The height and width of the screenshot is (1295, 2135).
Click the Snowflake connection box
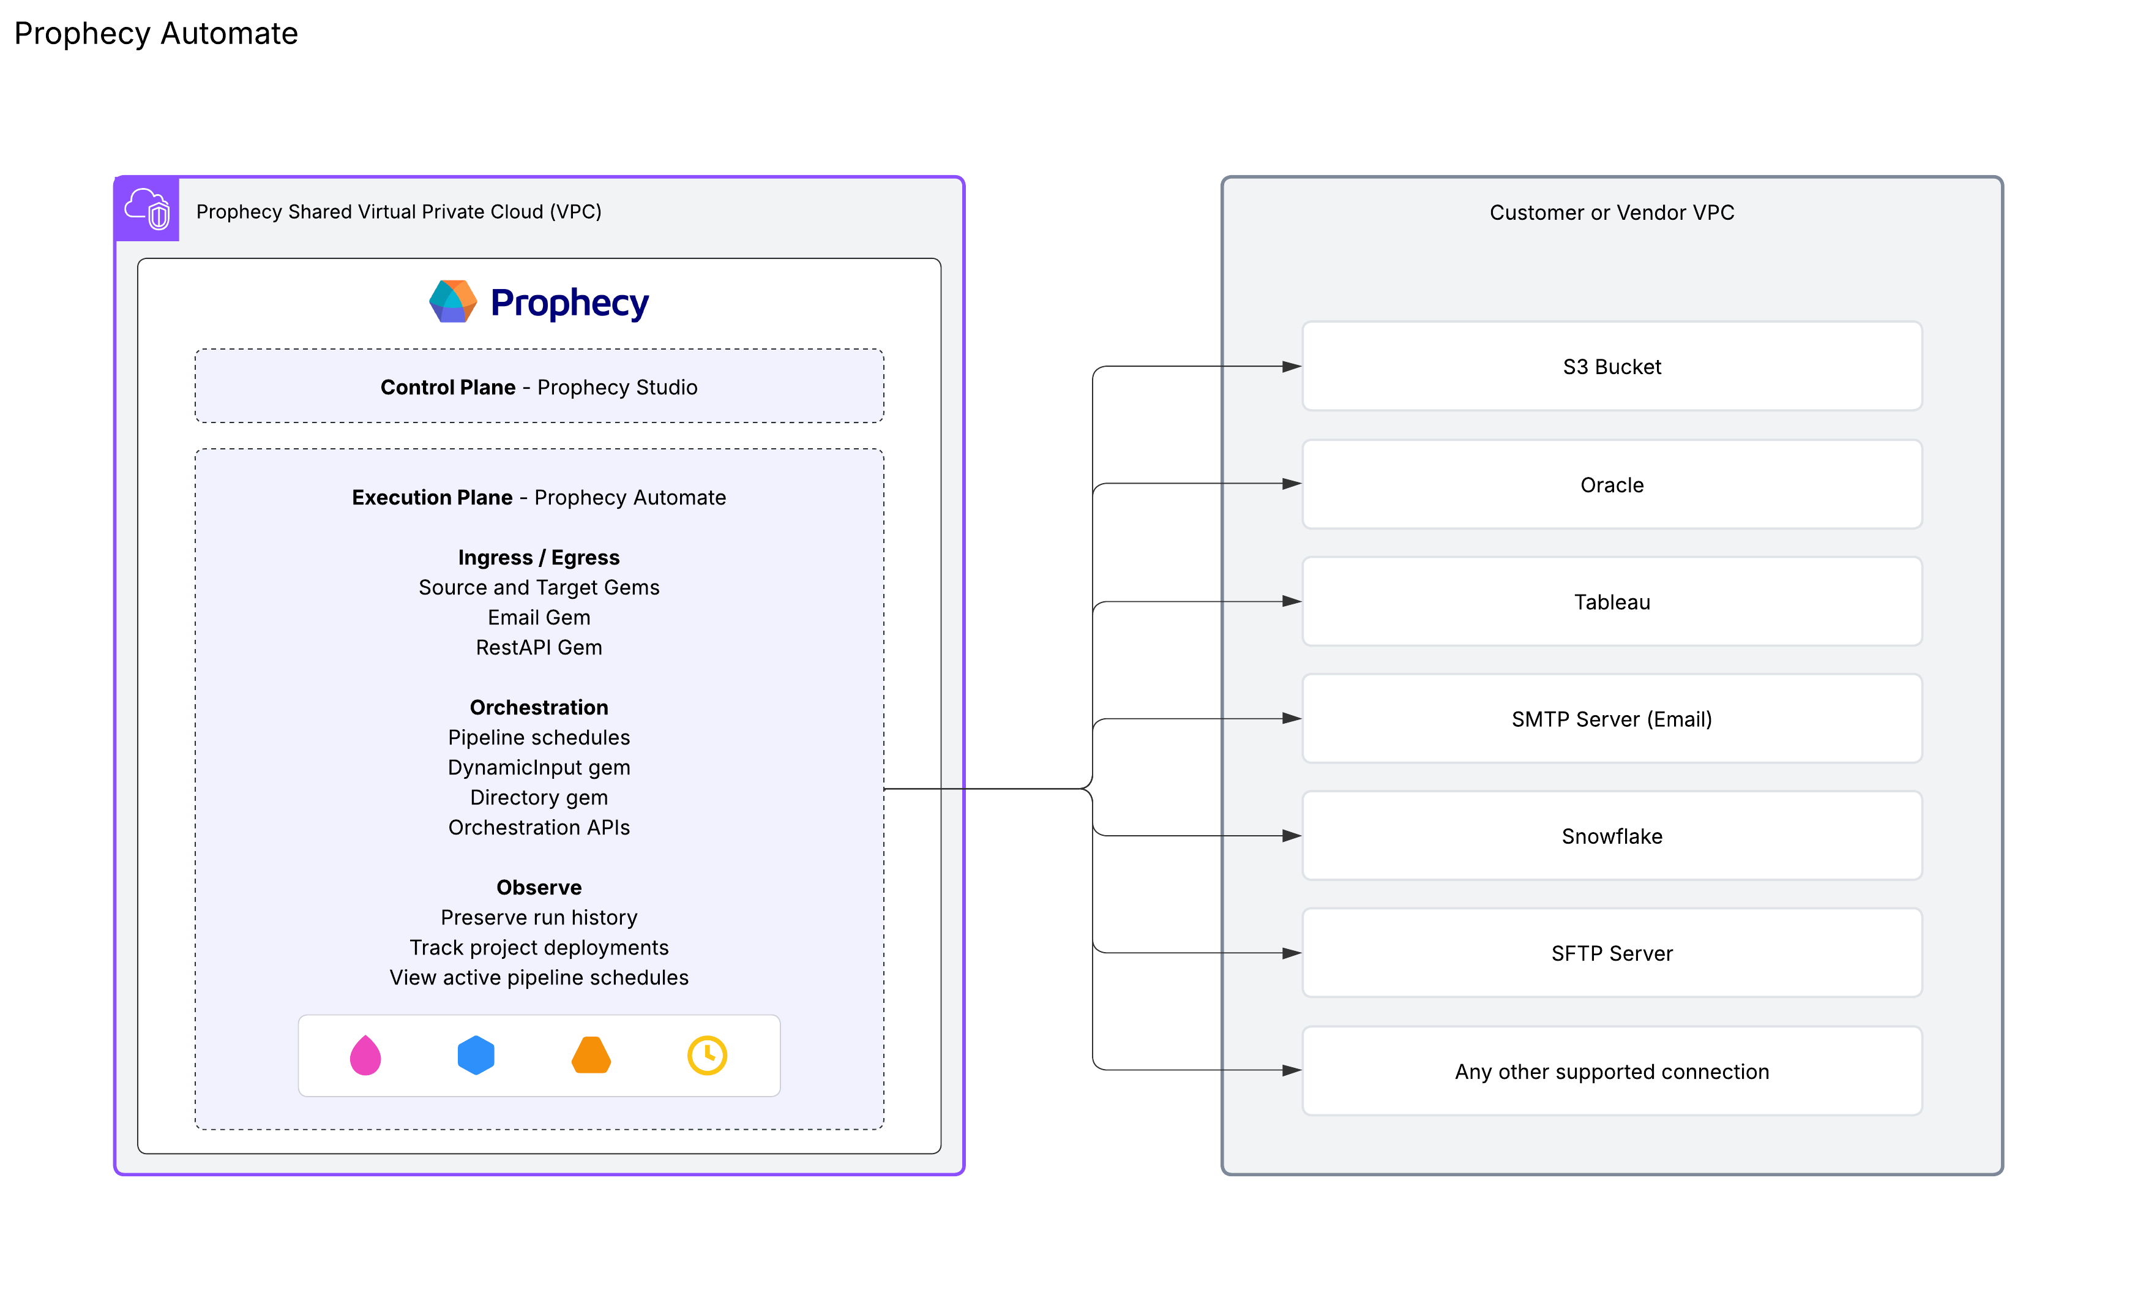point(1612,836)
